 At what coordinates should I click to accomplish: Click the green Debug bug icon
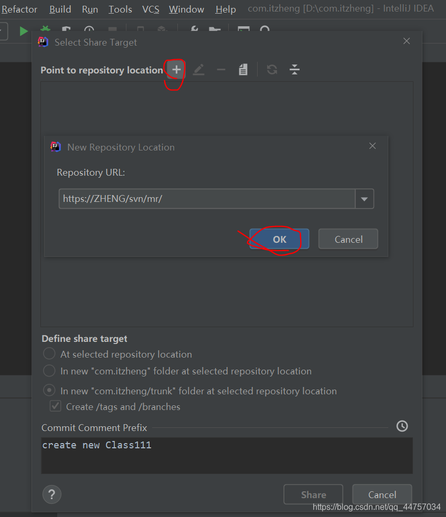click(x=45, y=29)
